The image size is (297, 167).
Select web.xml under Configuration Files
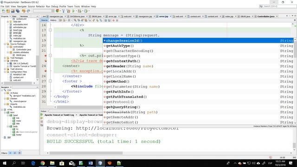17,80
